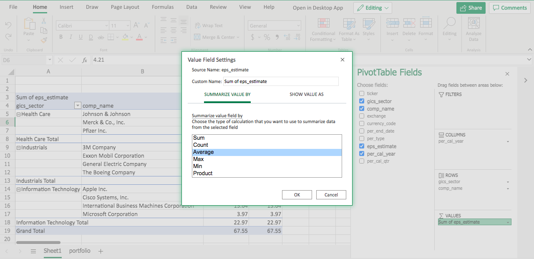Close the Value Field Settings dialog
Screen dimensions: 534x259
coord(343,60)
